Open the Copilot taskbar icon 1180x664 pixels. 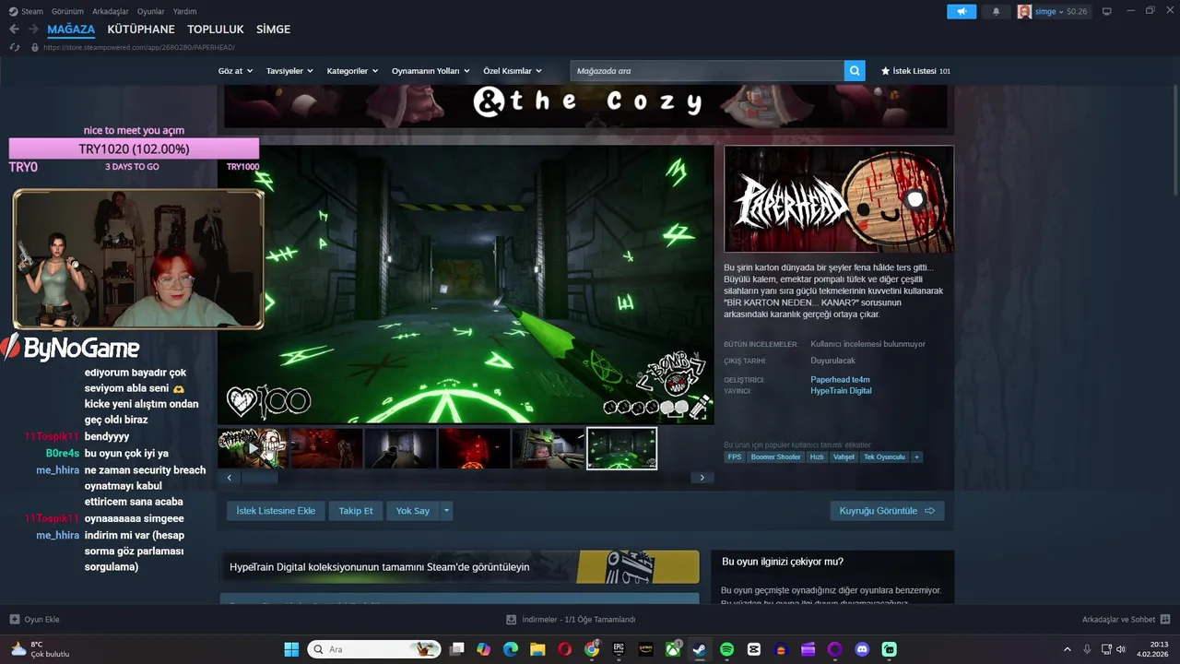coord(483,649)
